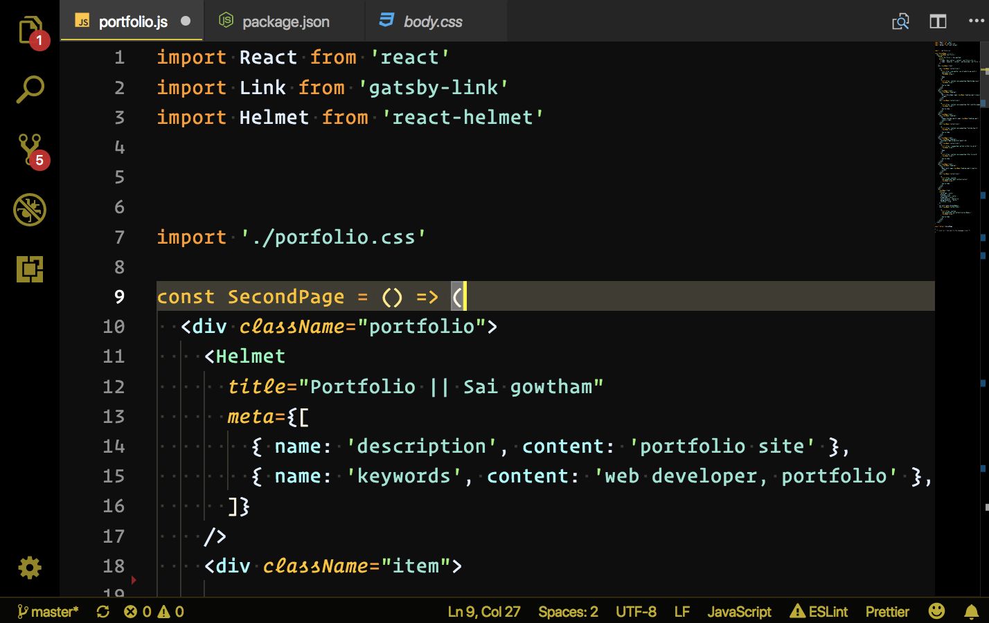
Task: Open the editor More Actions menu
Action: point(976,21)
